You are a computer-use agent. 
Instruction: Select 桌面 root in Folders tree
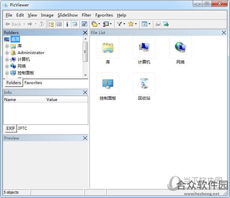tap(15, 39)
